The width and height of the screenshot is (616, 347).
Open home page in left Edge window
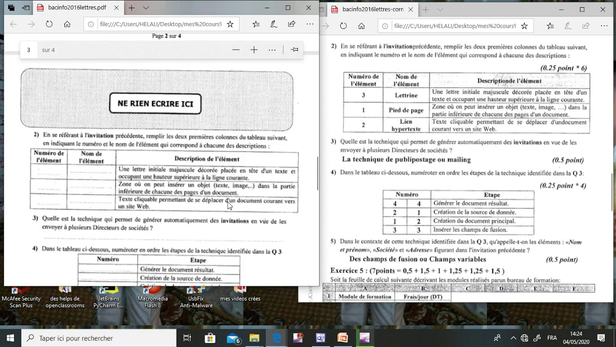pos(67,24)
